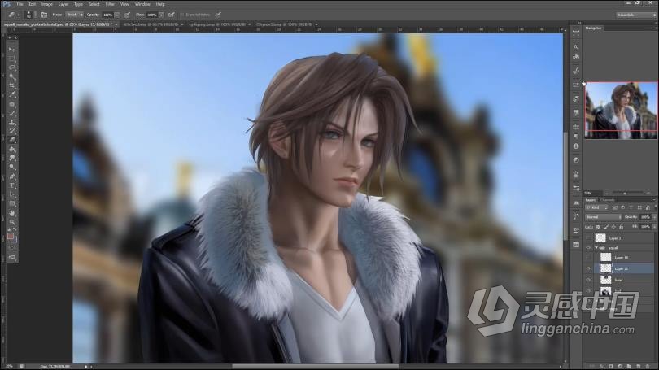The width and height of the screenshot is (659, 370).
Task: Click the Add layer mask icon
Action: (x=611, y=367)
